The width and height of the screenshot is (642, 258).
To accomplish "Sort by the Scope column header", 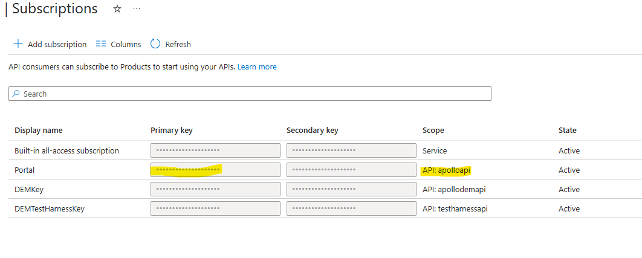I will [433, 131].
